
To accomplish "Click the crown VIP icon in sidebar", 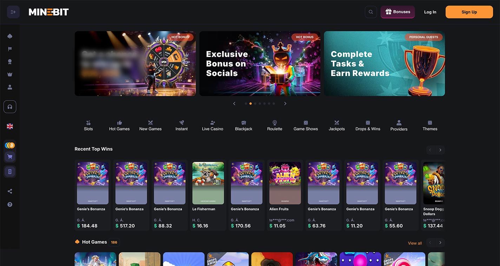I will tap(10, 74).
